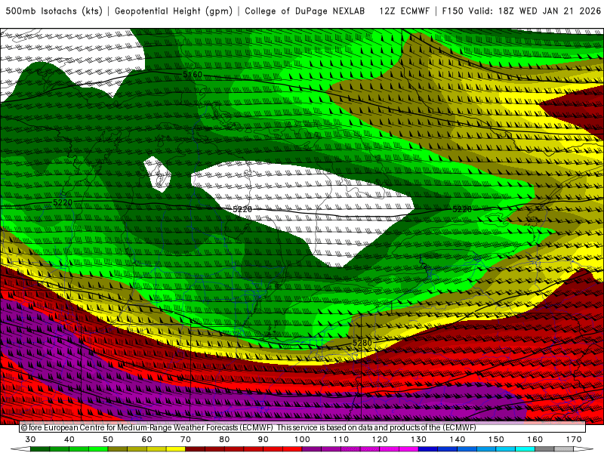Click 'College of DuPage NEXLAB' in the header
Image resolution: width=604 pixels, height=453 pixels.
tap(305, 11)
